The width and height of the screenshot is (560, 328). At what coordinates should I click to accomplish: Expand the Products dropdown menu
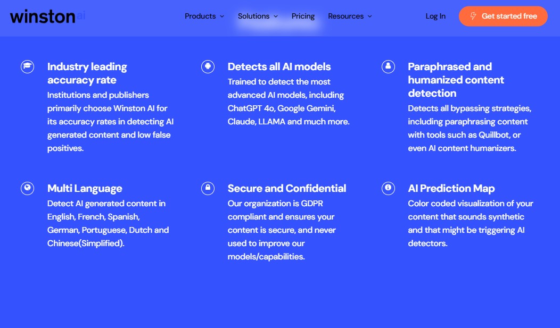pyautogui.click(x=204, y=16)
